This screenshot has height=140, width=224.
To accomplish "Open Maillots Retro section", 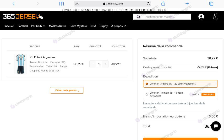I will (x=57, y=26).
